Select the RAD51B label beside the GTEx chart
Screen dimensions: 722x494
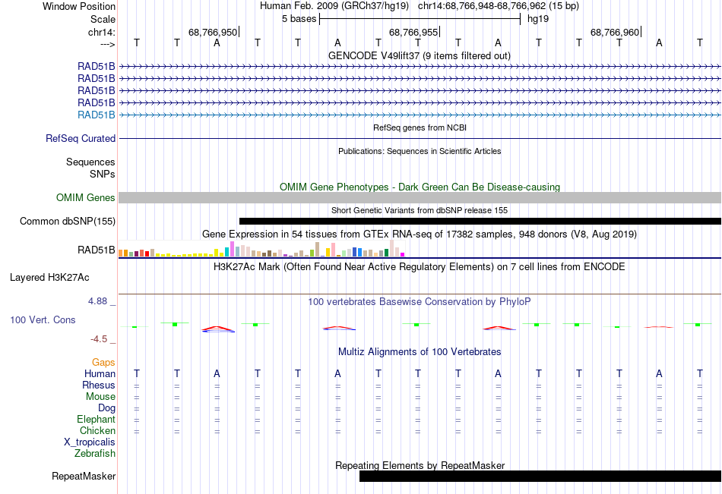tap(97, 250)
